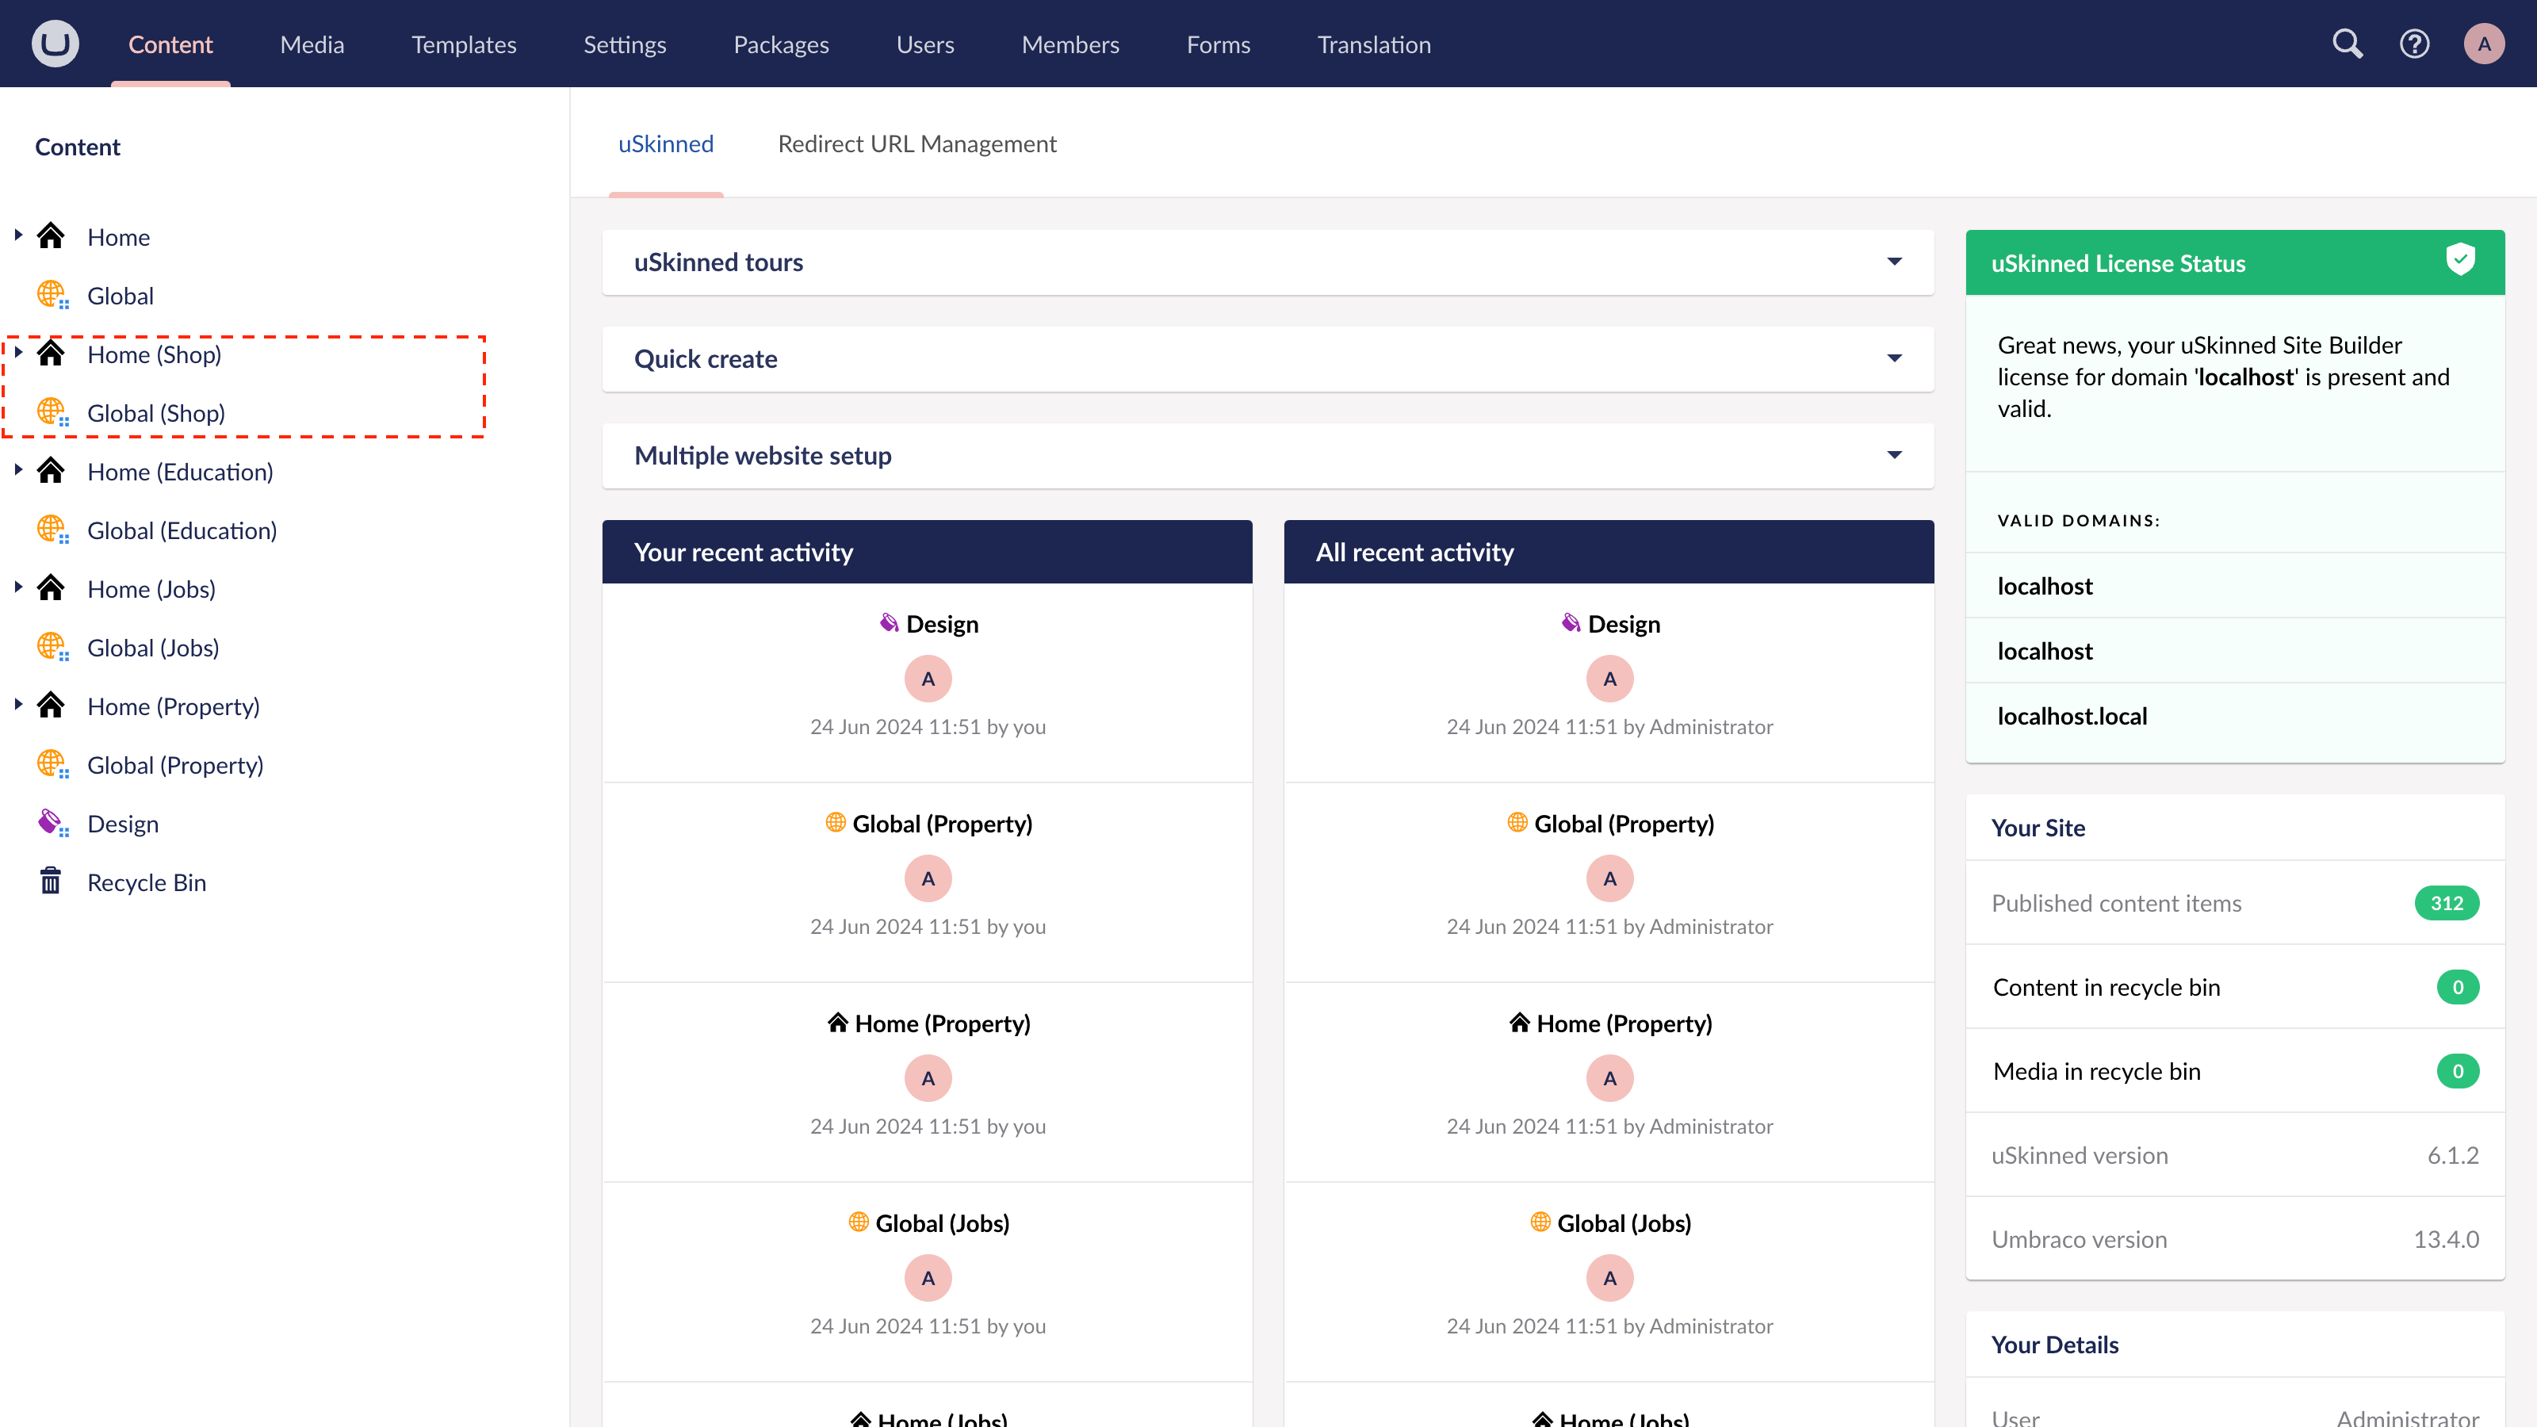This screenshot has width=2537, height=1427.
Task: Open the uSkinned tours dropdown
Action: coord(1895,262)
